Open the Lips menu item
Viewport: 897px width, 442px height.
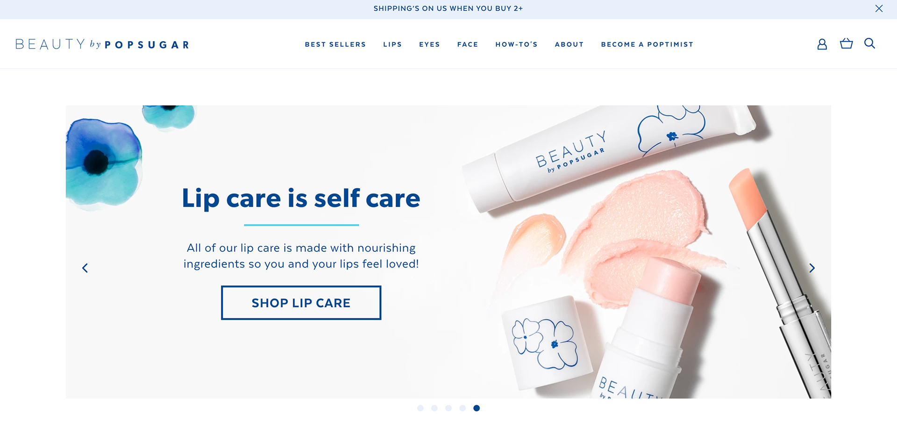pos(392,44)
